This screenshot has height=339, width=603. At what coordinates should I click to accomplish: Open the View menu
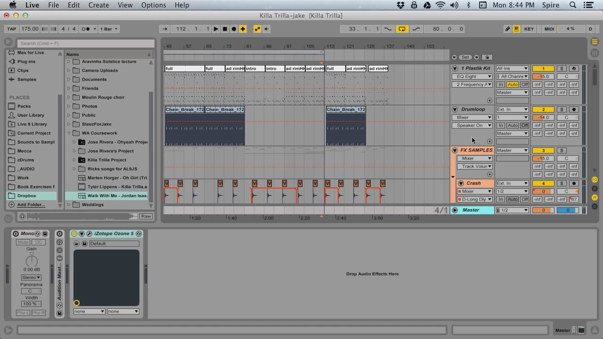(x=125, y=5)
